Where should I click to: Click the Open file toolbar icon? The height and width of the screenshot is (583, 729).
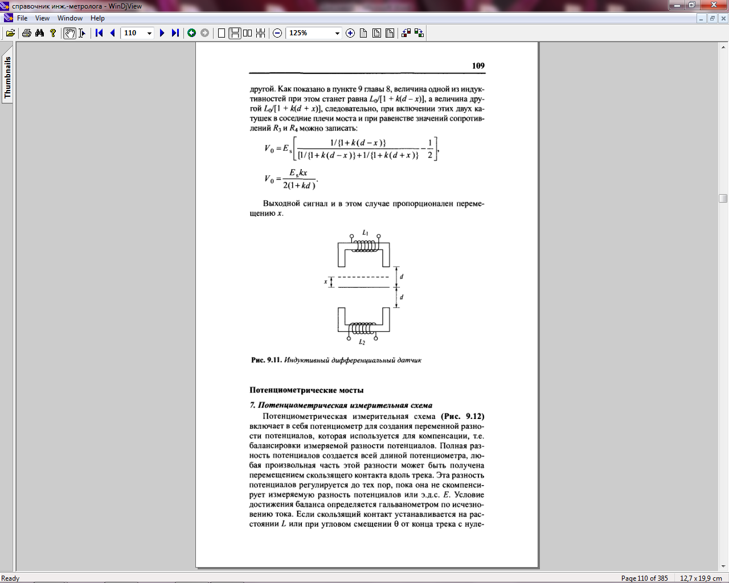pyautogui.click(x=10, y=33)
